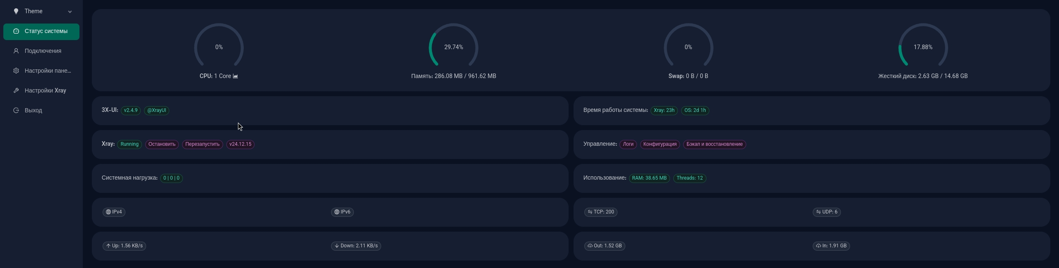Viewport: 1059px width, 268px height.
Task: Click the logout icon beside Выход
Action: pos(16,110)
